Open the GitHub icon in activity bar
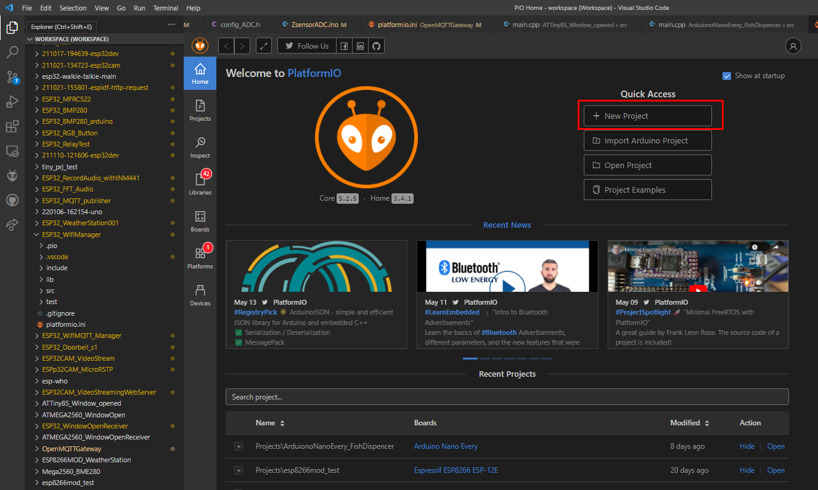This screenshot has width=818, height=490. 12,200
